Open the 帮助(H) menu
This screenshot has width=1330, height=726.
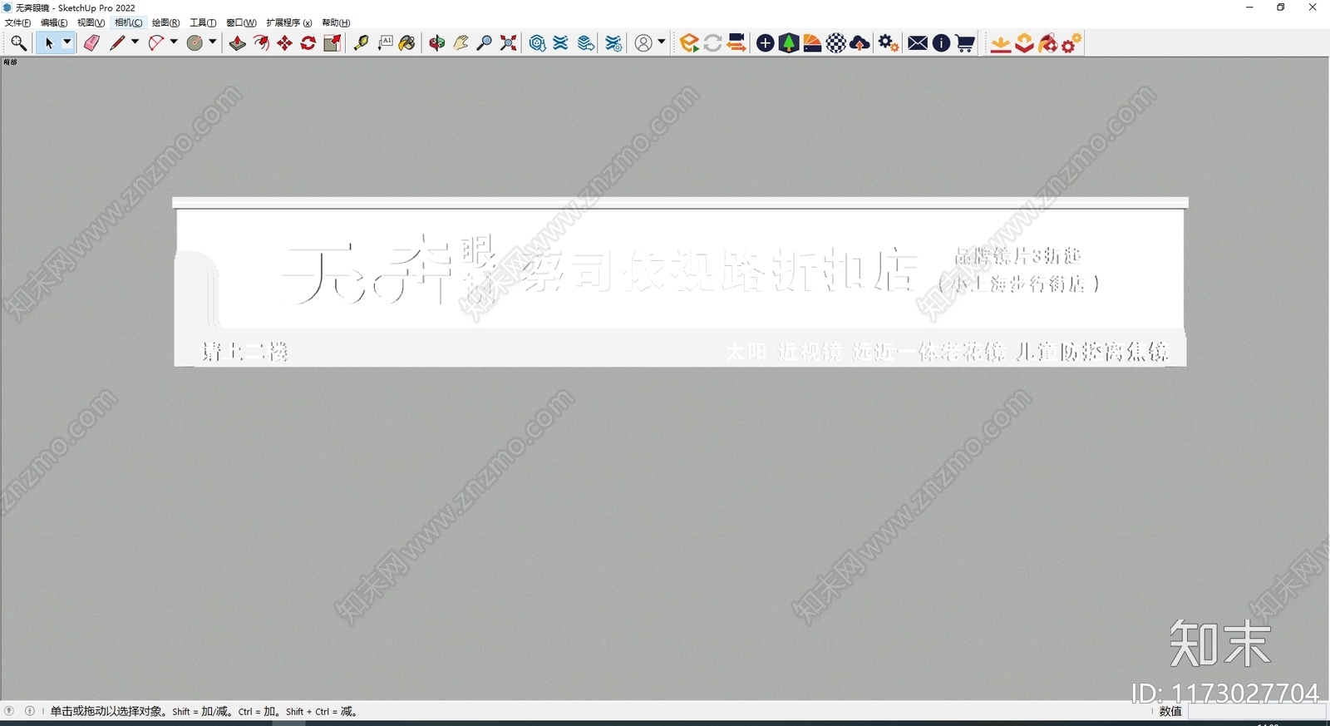336,22
